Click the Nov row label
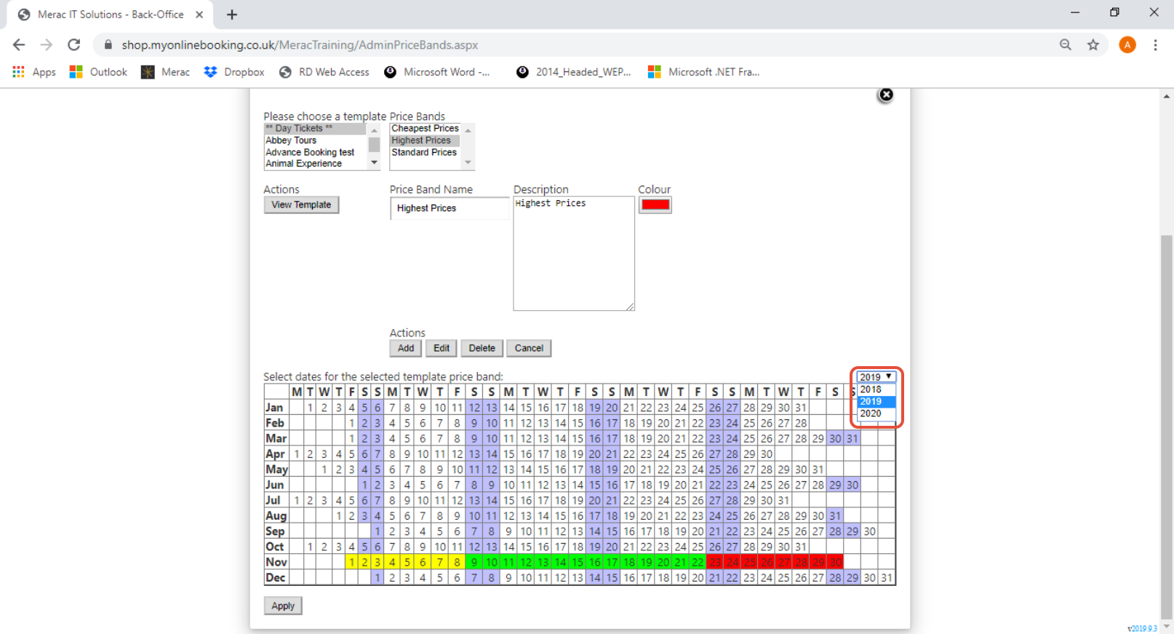Image resolution: width=1174 pixels, height=634 pixels. (276, 563)
